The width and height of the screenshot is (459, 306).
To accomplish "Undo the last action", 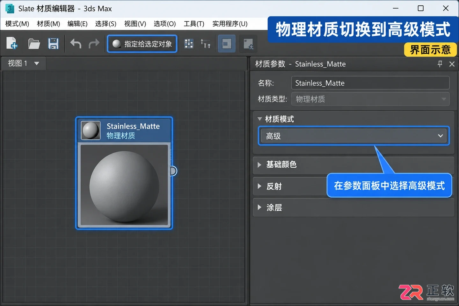I will click(x=76, y=43).
